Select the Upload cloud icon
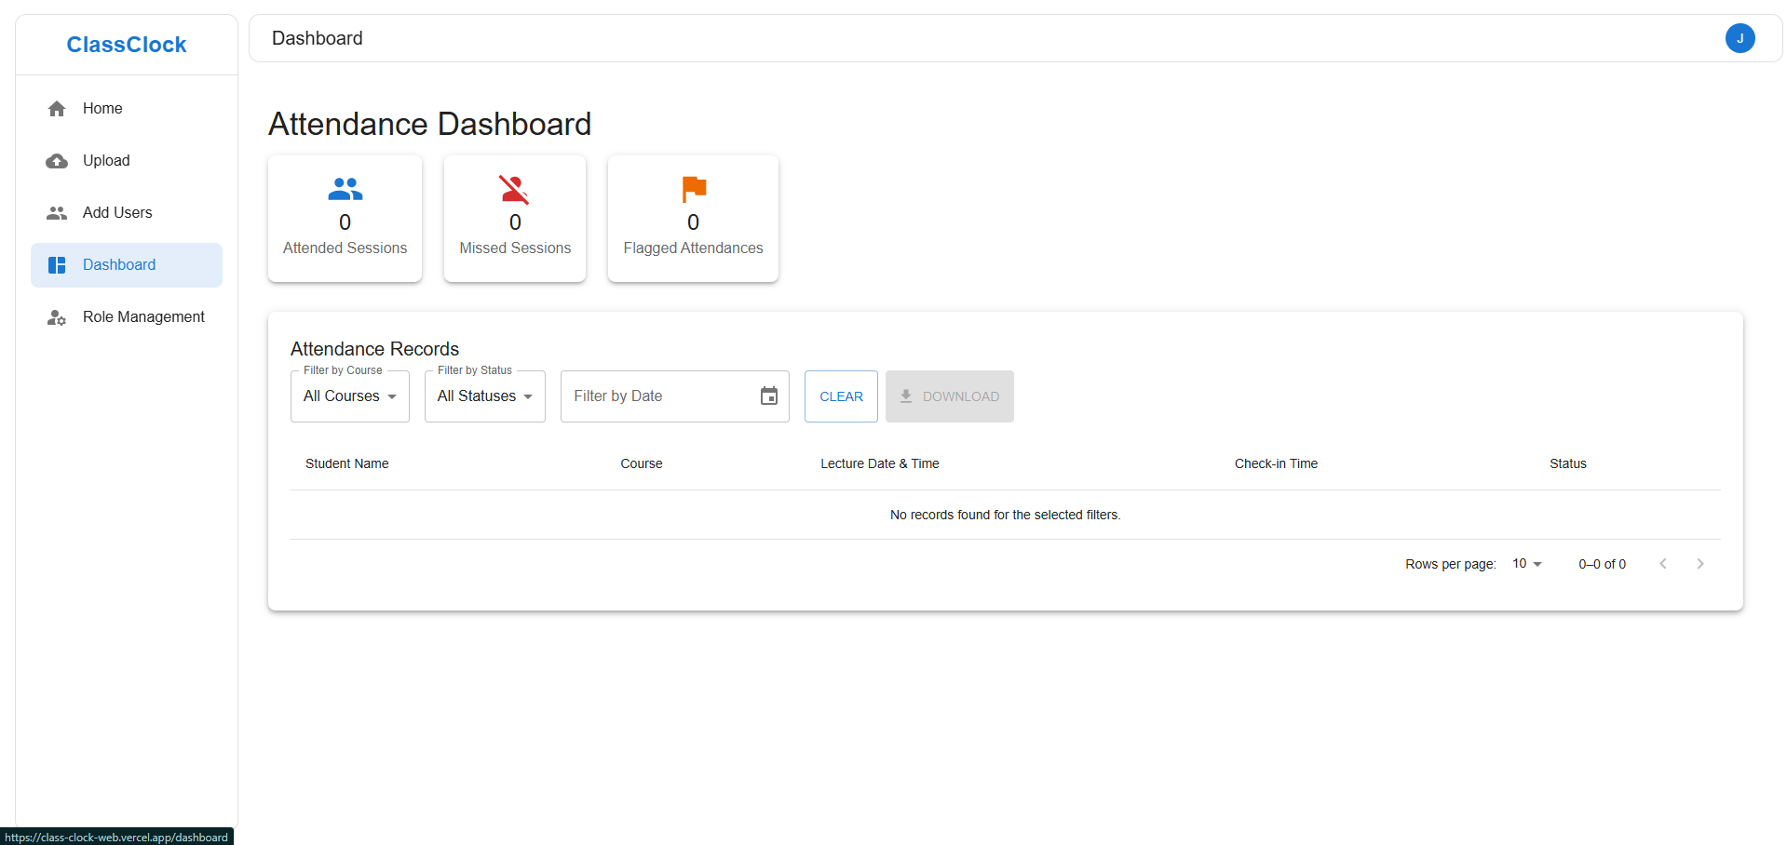The height and width of the screenshot is (845, 1787). (x=56, y=160)
